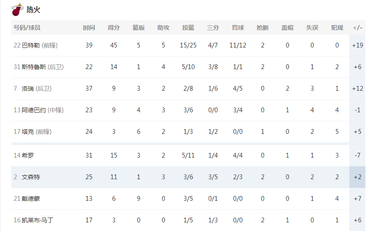Select player 斯特鲁斯 in the table
Viewport: 367px width, 231px height.
coord(34,67)
